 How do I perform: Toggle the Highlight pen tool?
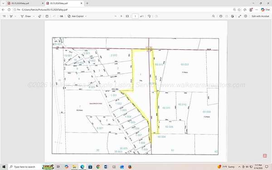11,16
